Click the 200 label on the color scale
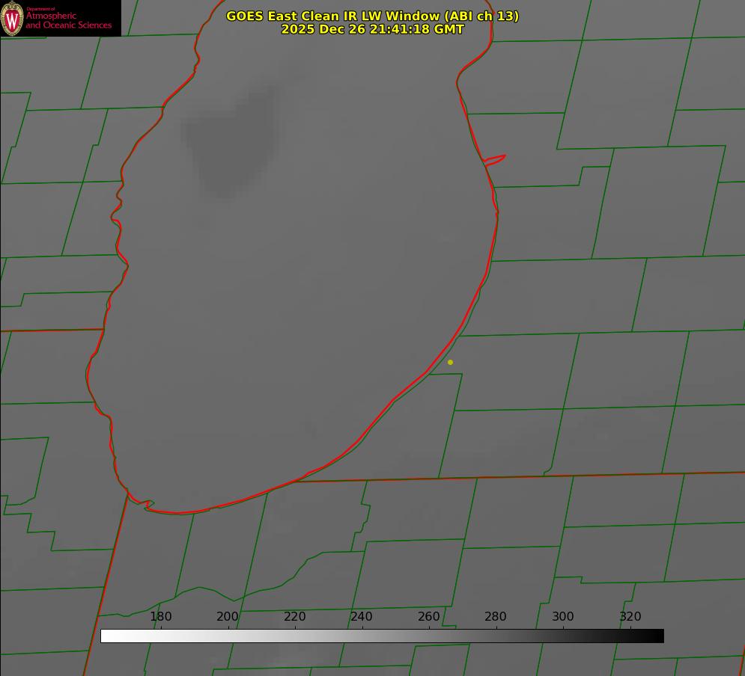The width and height of the screenshot is (745, 676). tap(228, 616)
